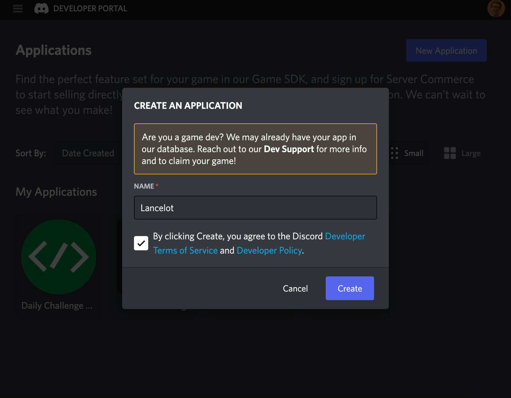511x398 pixels.
Task: Open the Developer Policy link
Action: [x=269, y=250]
